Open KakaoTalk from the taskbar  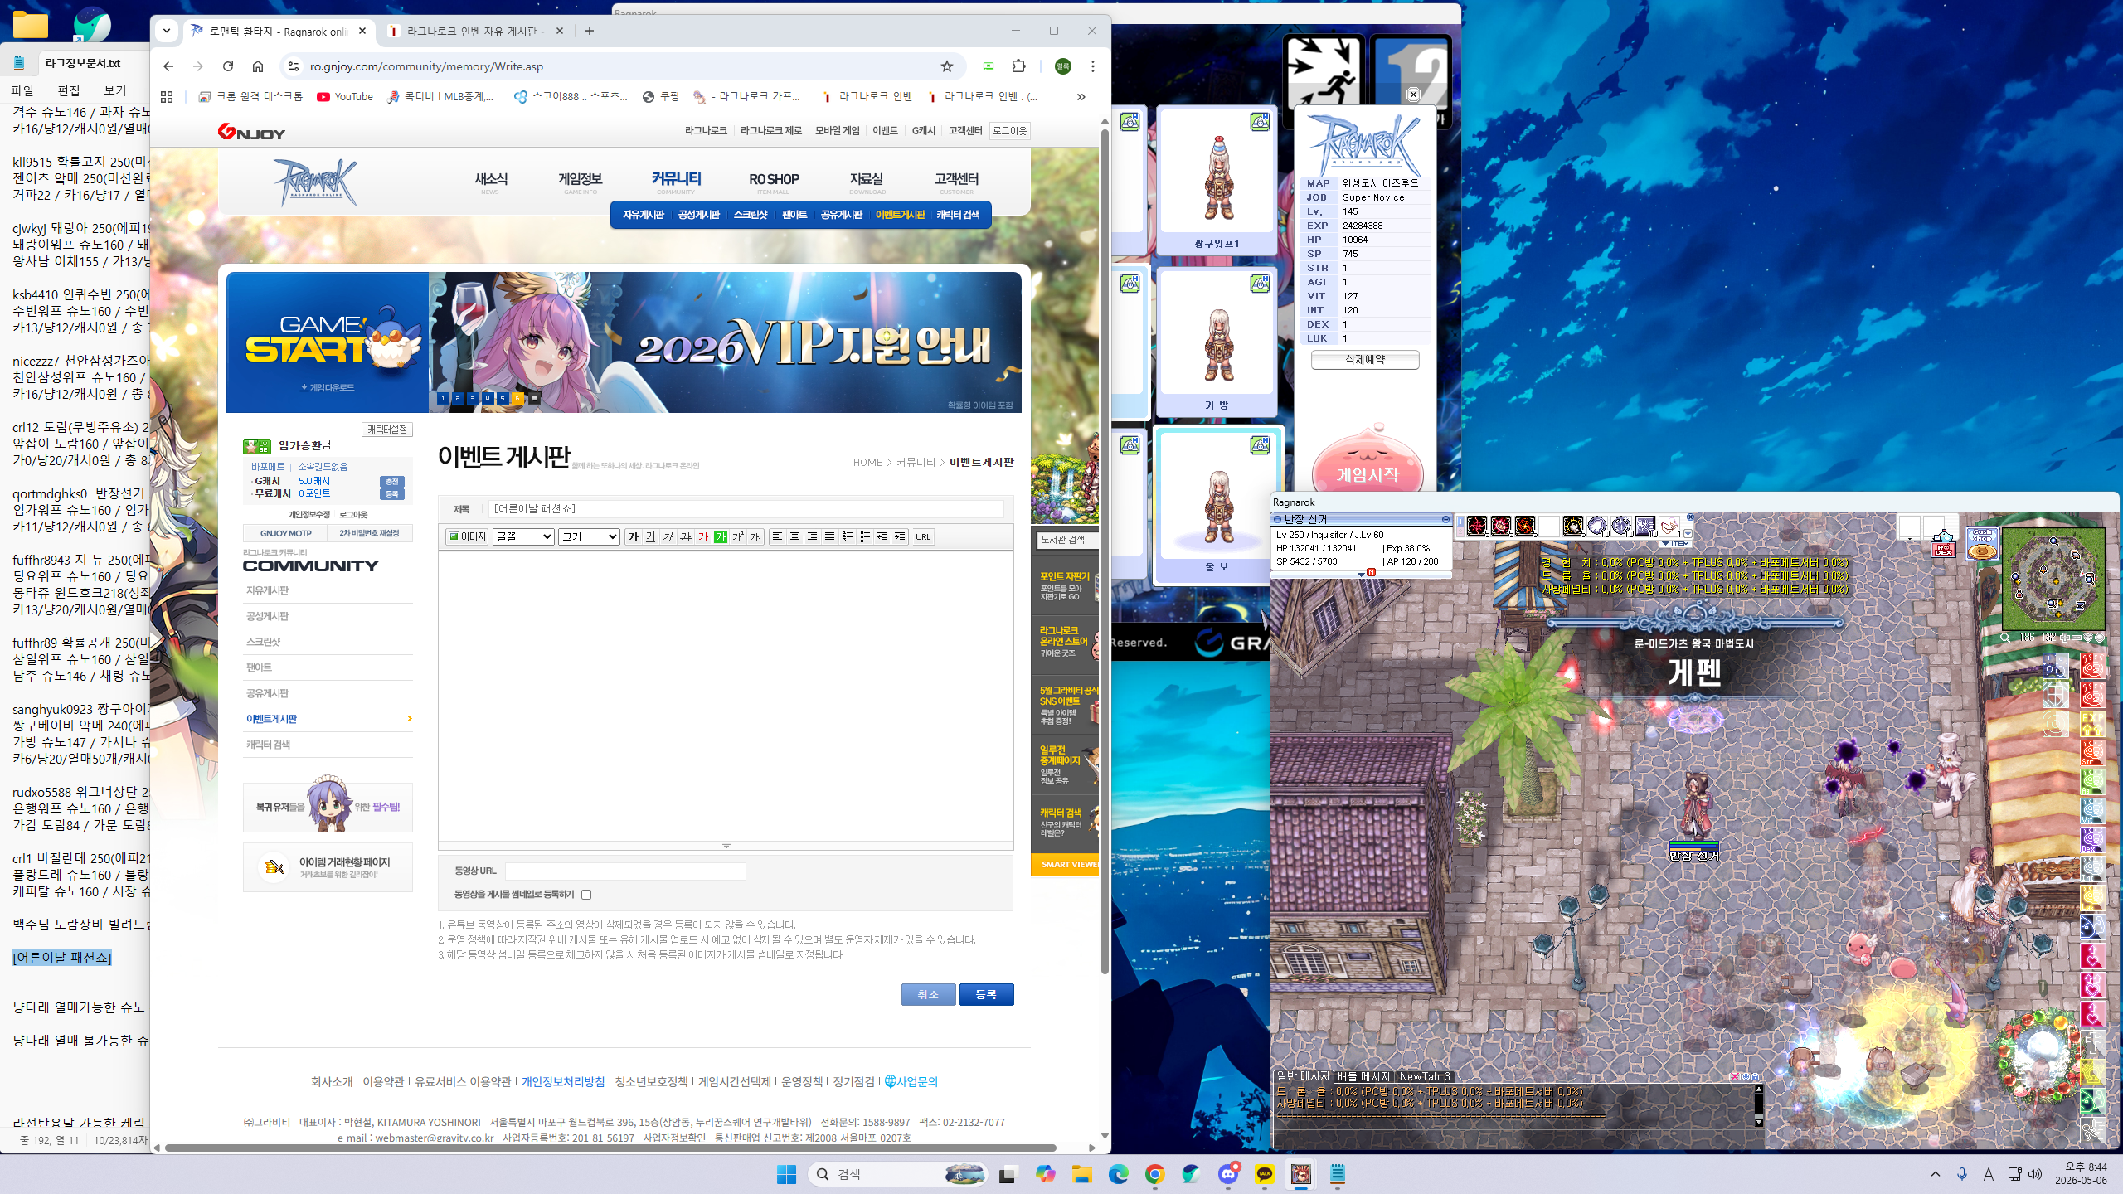click(1265, 1174)
